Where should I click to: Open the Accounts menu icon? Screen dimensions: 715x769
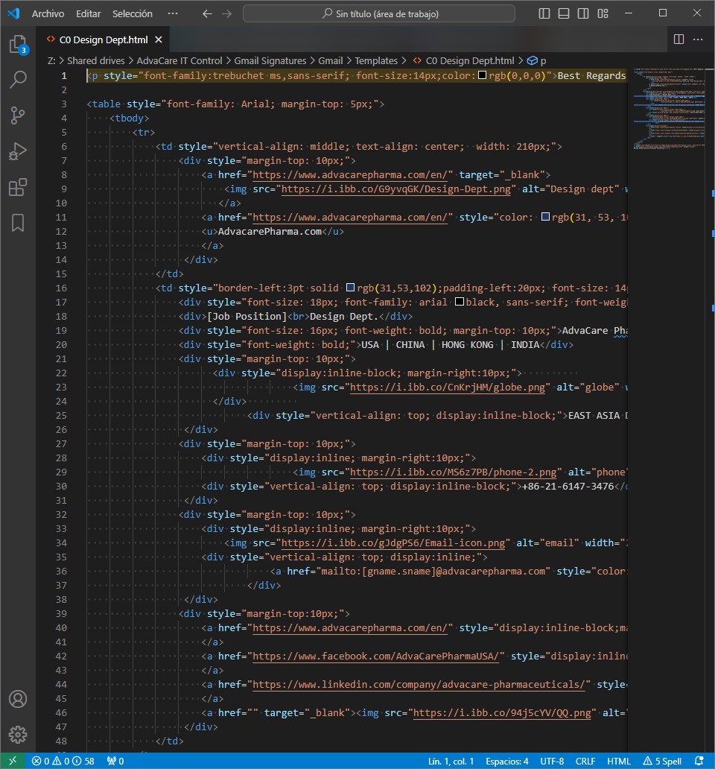coord(18,699)
